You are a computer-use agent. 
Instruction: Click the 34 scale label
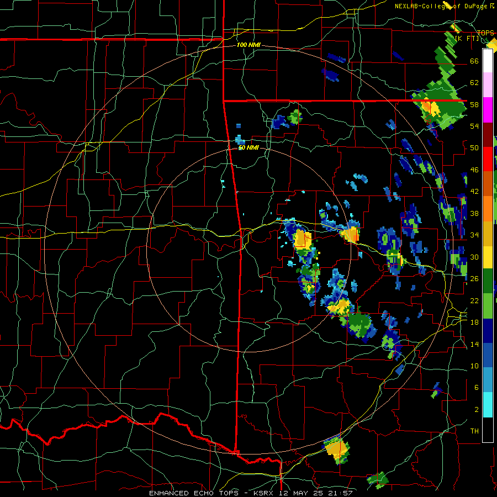[474, 235]
